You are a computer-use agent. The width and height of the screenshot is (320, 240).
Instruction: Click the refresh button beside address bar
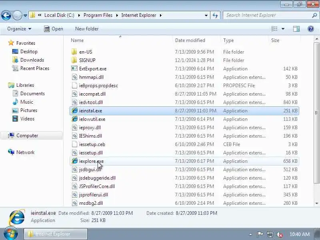(215, 15)
